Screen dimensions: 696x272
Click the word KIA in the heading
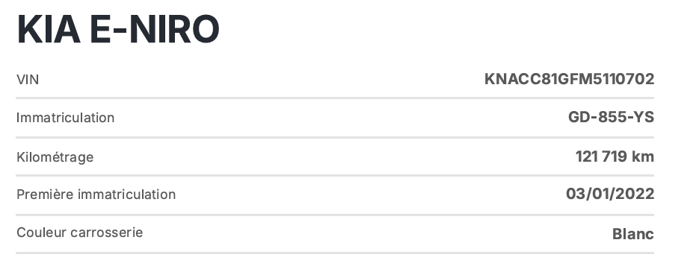click(49, 29)
